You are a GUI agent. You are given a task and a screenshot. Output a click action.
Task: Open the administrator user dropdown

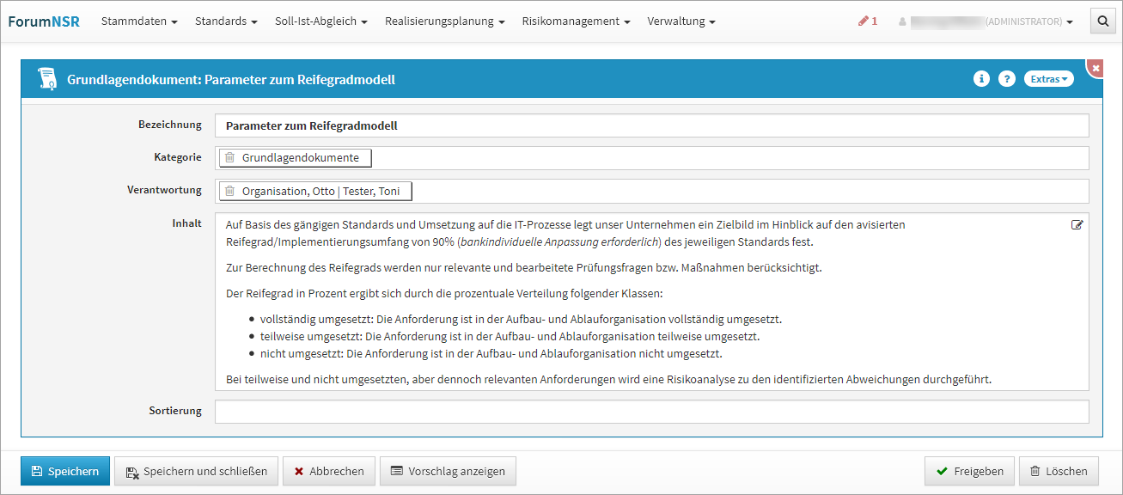986,21
